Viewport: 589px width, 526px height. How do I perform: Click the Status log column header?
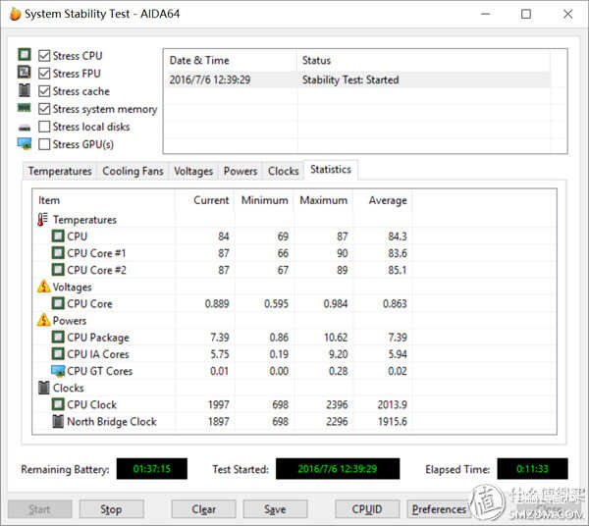click(x=423, y=61)
